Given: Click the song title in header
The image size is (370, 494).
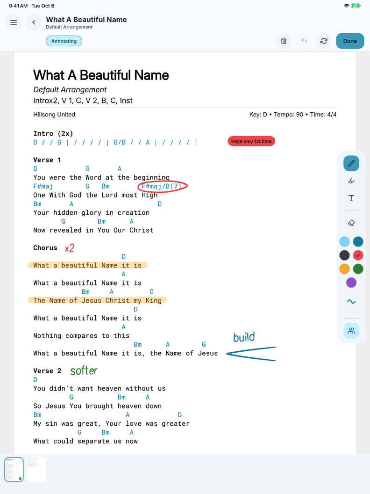Looking at the screenshot, I should pos(86,20).
